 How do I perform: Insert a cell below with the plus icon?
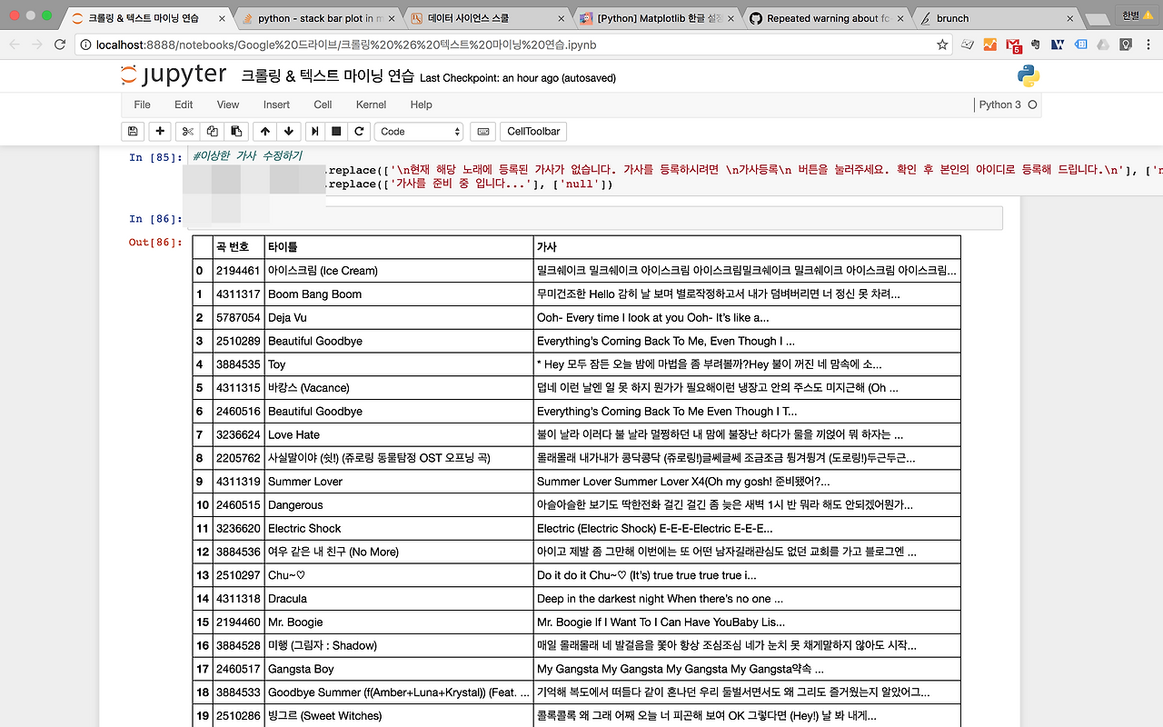tap(160, 132)
